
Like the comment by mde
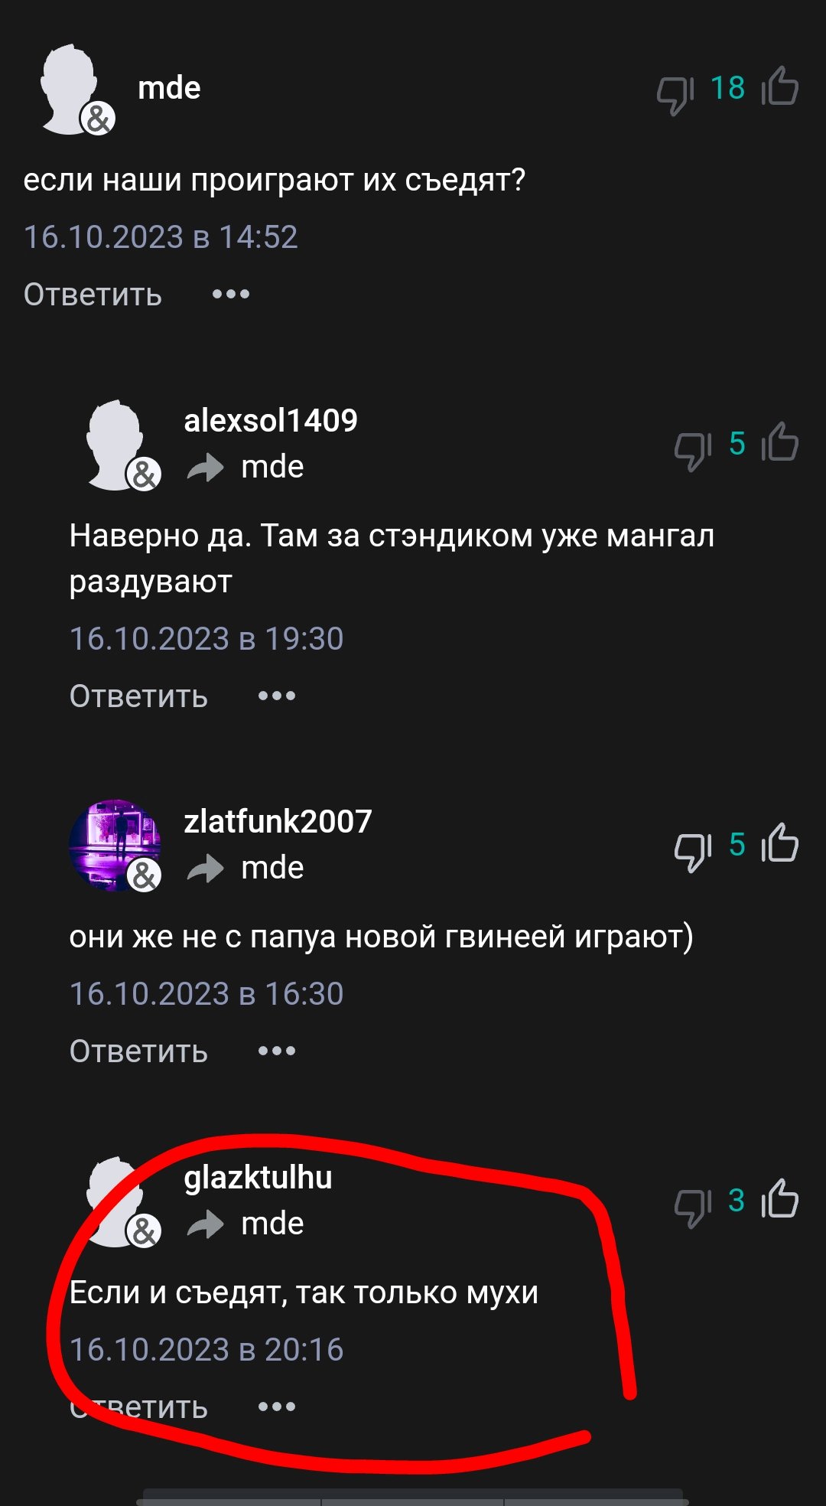point(780,87)
